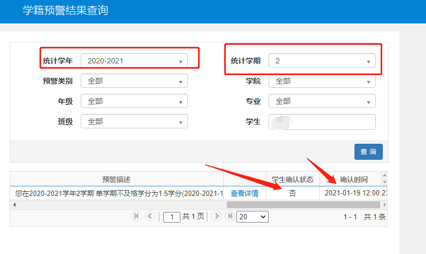The height and width of the screenshot is (254, 426).
Task: Go to last page pagination icon
Action: coord(230,216)
